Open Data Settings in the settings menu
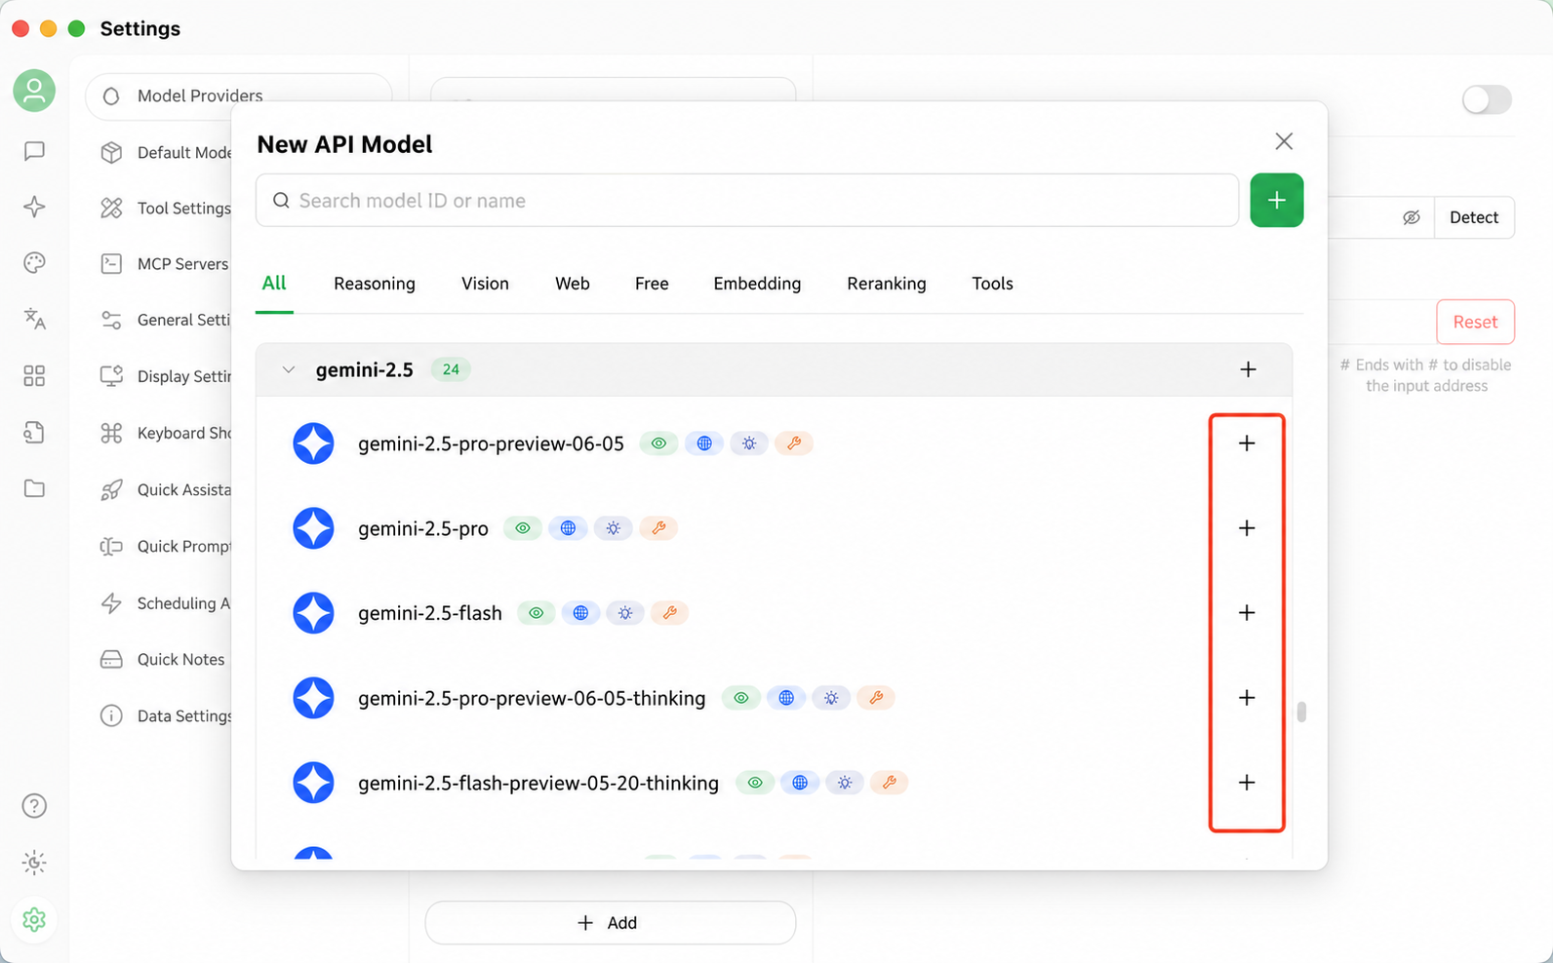The width and height of the screenshot is (1553, 963). point(166,715)
